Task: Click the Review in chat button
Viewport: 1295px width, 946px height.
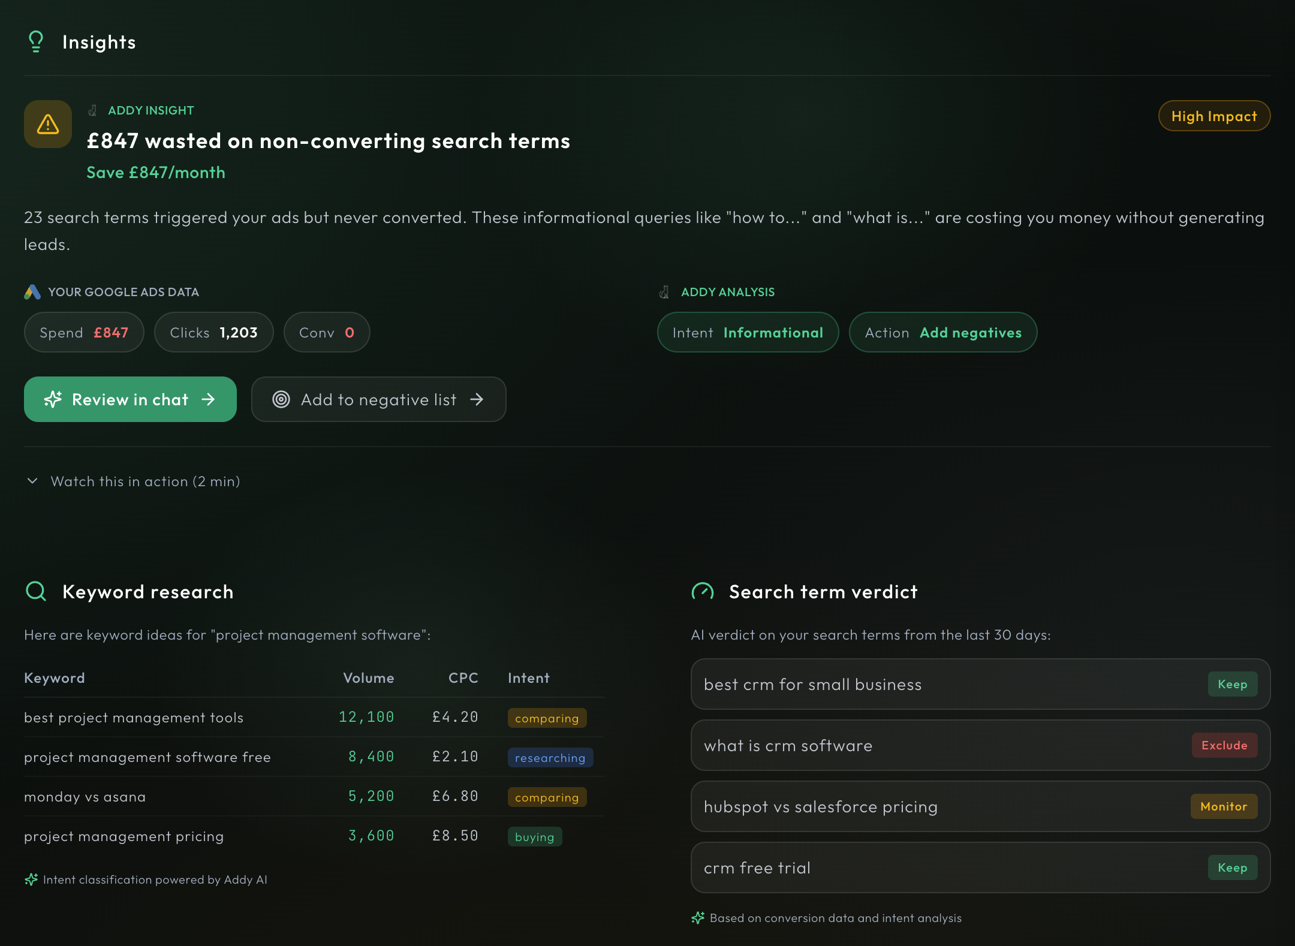Action: 130,399
